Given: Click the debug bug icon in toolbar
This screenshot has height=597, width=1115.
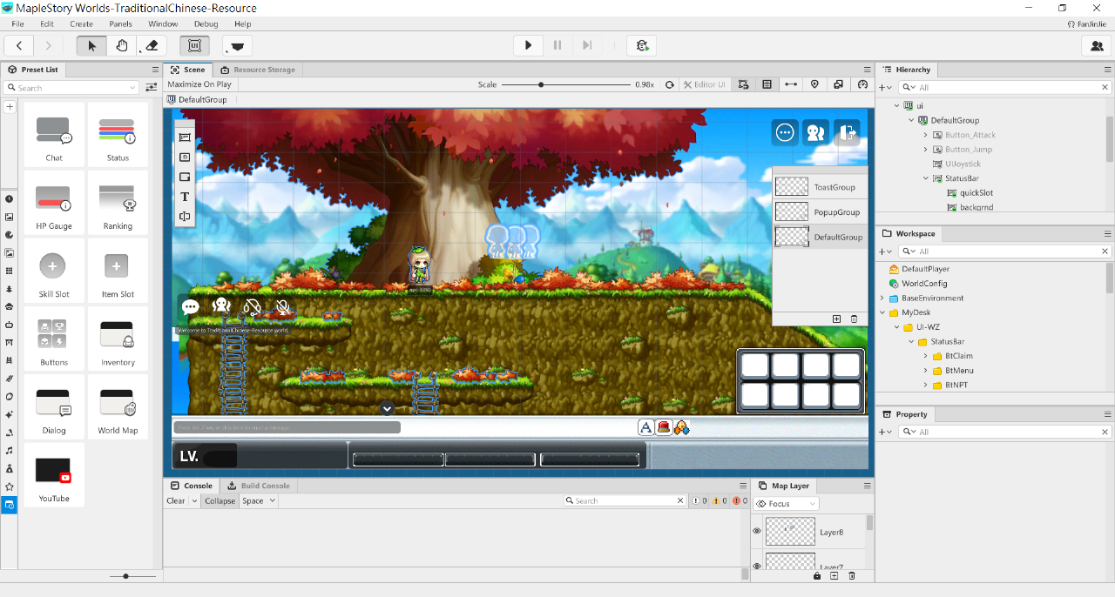Looking at the screenshot, I should tap(642, 45).
